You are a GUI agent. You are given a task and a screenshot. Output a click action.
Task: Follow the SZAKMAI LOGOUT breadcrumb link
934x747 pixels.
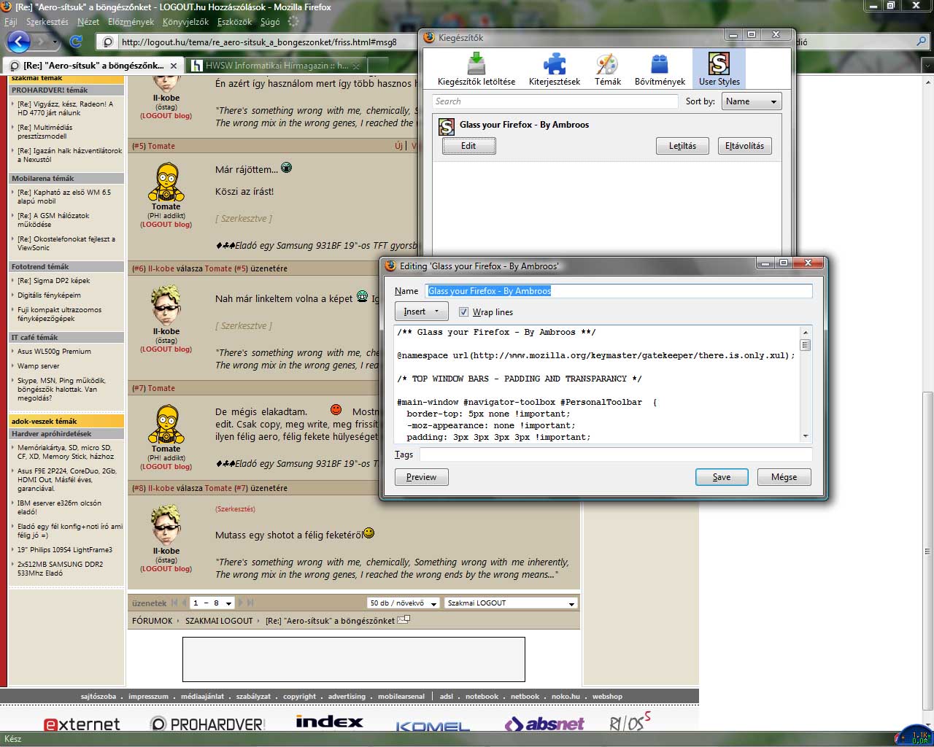pos(219,621)
